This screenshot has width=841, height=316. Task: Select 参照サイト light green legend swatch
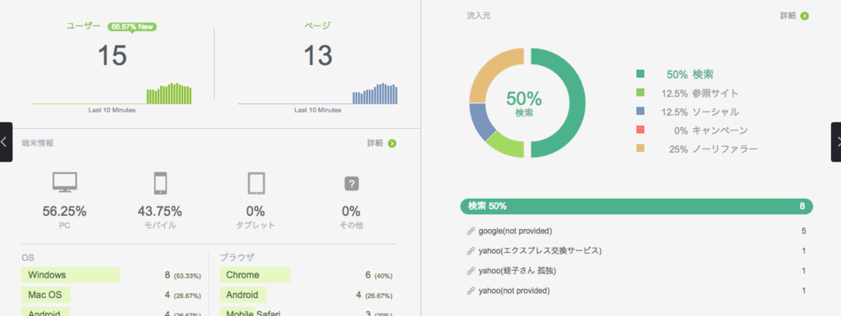tap(640, 93)
